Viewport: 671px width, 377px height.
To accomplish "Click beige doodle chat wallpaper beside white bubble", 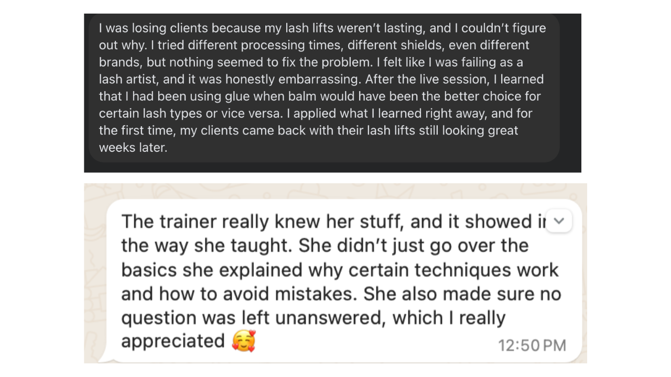I will [94, 262].
